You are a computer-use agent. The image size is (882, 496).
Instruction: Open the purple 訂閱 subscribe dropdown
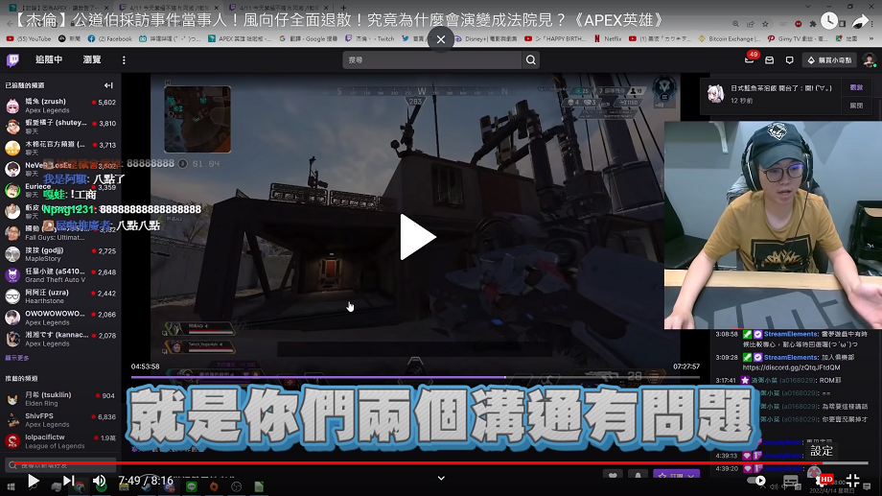click(677, 476)
